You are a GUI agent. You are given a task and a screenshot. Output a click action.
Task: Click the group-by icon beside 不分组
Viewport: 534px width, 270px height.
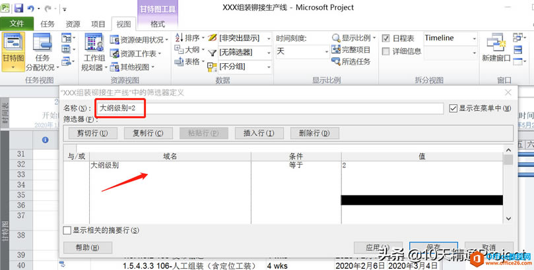[212, 67]
